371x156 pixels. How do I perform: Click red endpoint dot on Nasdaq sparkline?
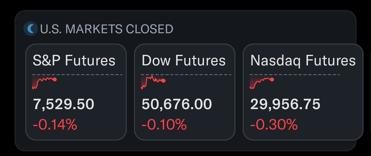coord(272,79)
